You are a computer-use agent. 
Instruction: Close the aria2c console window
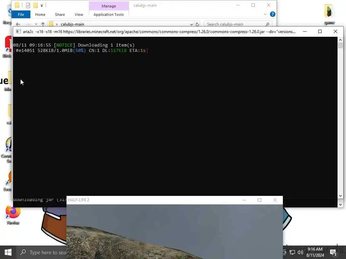point(336,31)
